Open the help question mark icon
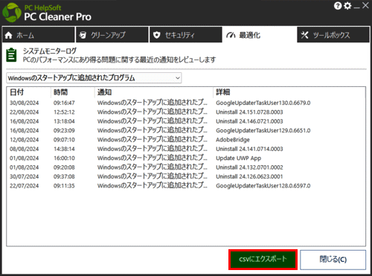The image size is (372, 276). point(338,6)
